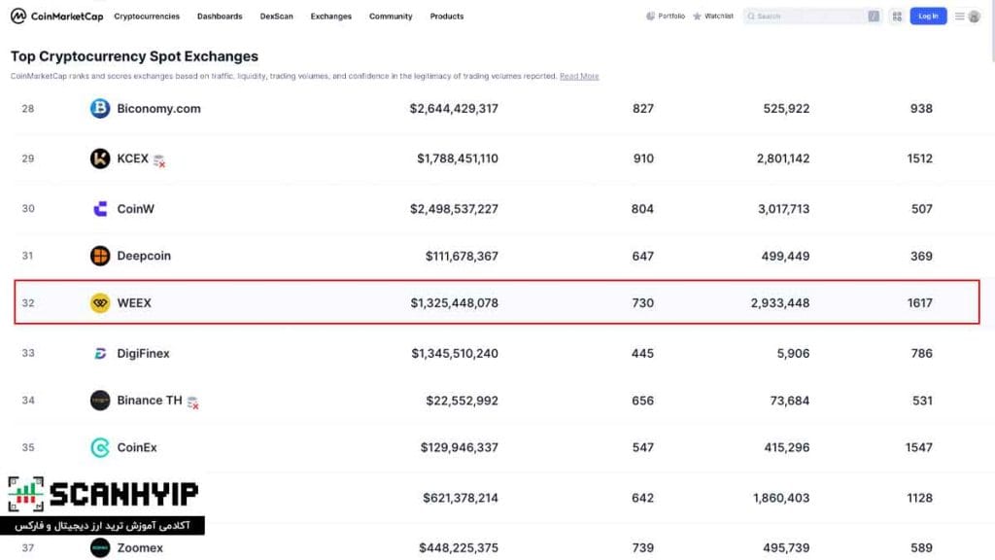Click the grid apps icon near Log In

pyautogui.click(x=897, y=17)
